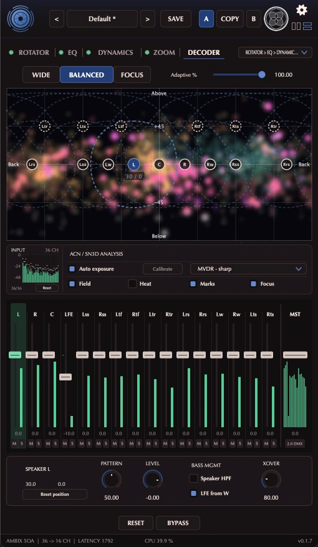Click the circular plugin logo icon
The width and height of the screenshot is (318, 547).
click(x=21, y=19)
